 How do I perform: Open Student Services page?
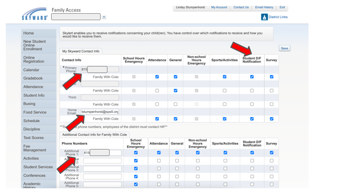(39, 167)
